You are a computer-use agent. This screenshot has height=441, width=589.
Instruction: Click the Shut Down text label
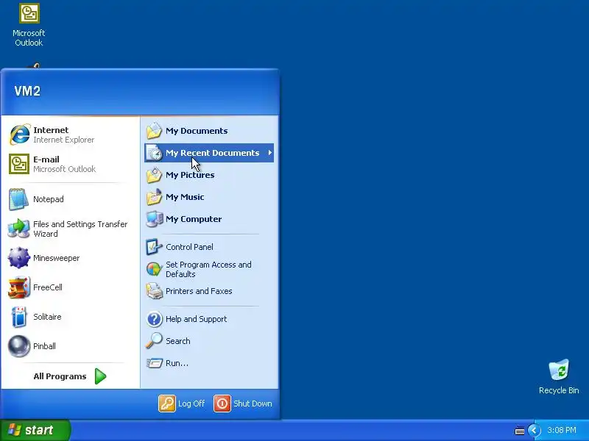(253, 404)
